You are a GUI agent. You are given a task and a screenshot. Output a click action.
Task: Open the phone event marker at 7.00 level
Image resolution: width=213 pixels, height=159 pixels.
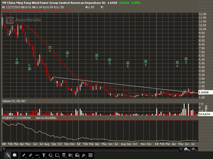click(x=67, y=53)
